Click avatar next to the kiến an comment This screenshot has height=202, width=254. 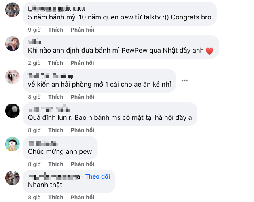[13, 77]
